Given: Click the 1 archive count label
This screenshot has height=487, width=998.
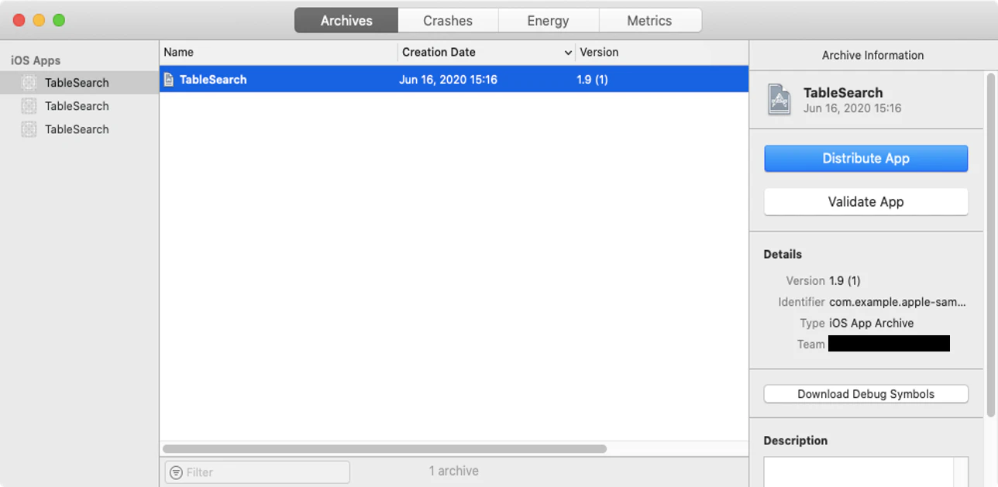Looking at the screenshot, I should click(454, 471).
